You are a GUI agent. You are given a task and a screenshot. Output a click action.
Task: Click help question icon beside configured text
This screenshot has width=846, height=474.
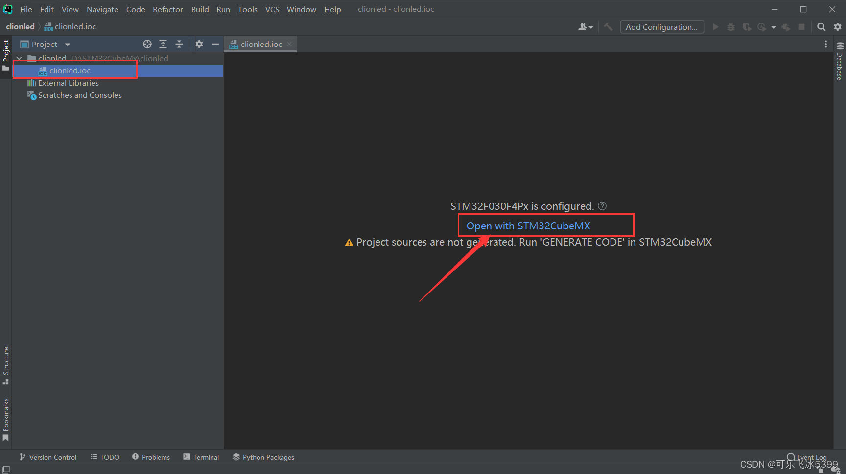pyautogui.click(x=602, y=206)
